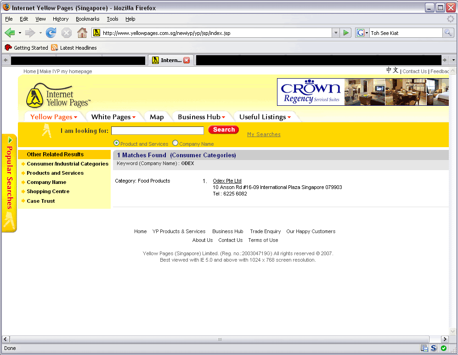Click the Crown Regency banner advertisement
The image size is (458, 355).
[363, 92]
